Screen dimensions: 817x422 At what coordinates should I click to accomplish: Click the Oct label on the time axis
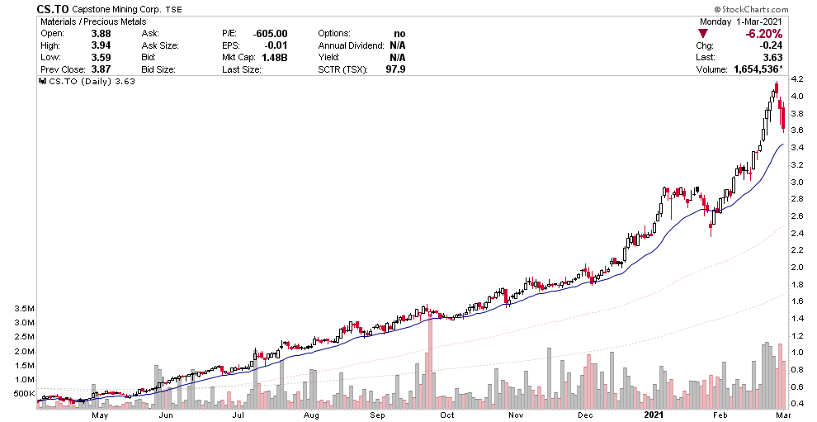pos(447,415)
